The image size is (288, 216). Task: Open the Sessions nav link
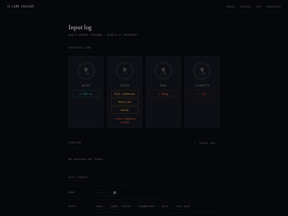coord(274,6)
